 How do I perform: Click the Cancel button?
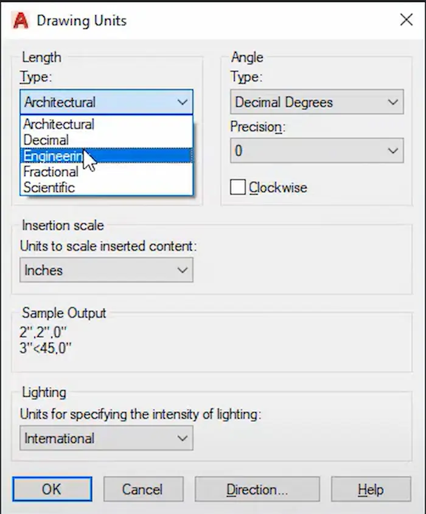144,489
